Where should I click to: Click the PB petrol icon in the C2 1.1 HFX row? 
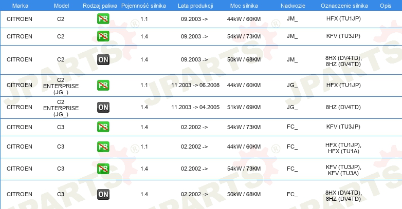(103, 18)
